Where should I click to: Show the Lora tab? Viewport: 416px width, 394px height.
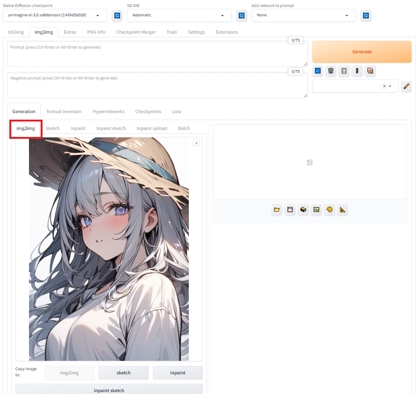[x=177, y=112]
